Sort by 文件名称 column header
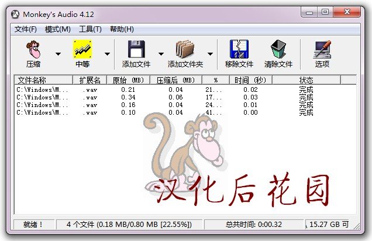372x241 pixels. pyautogui.click(x=43, y=80)
